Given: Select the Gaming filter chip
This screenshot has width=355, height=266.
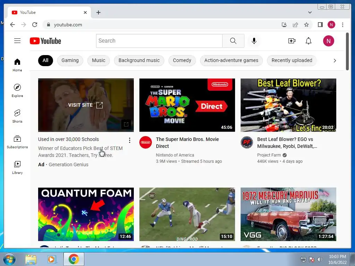Looking at the screenshot, I should pyautogui.click(x=70, y=60).
